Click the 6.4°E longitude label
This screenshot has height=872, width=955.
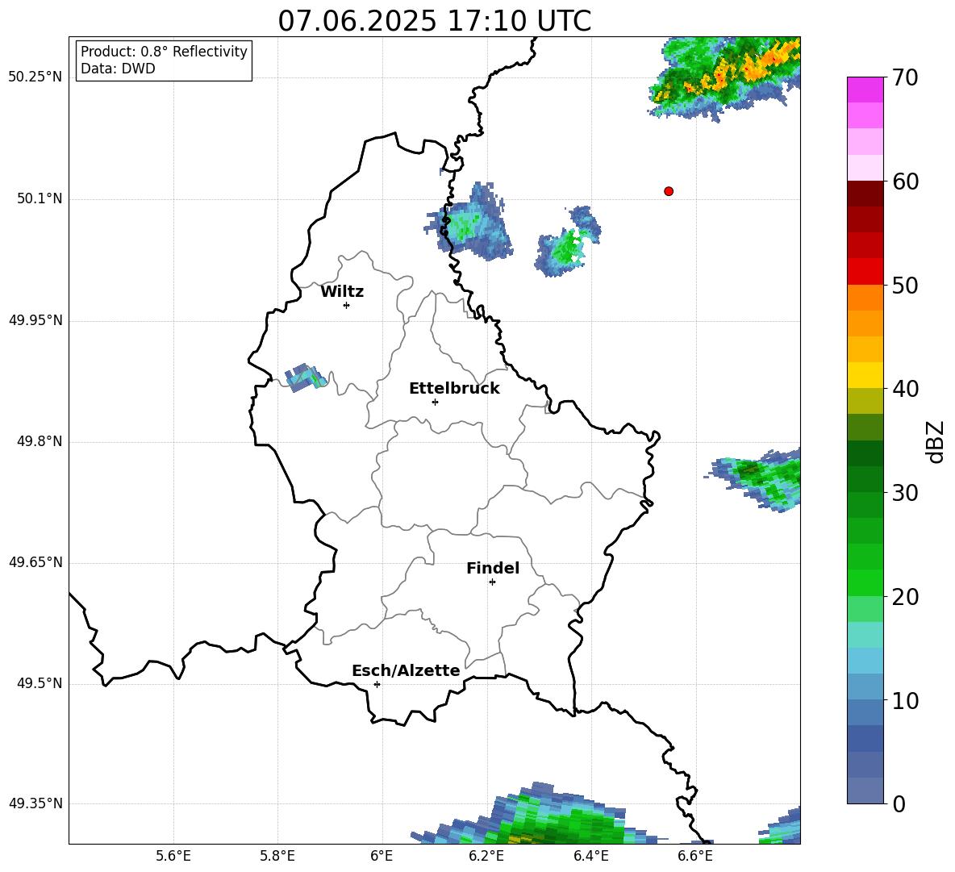point(590,856)
